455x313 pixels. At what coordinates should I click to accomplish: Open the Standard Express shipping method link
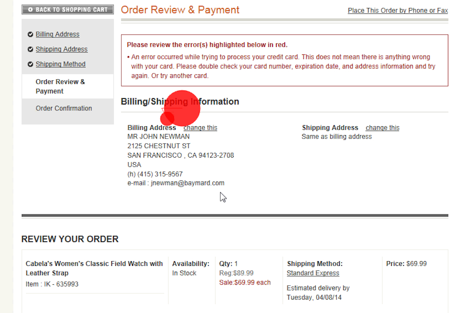coord(313,273)
